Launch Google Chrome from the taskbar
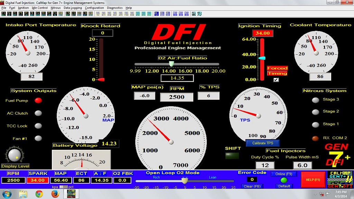Image resolution: width=354 pixels, height=199 pixels. 39,194
